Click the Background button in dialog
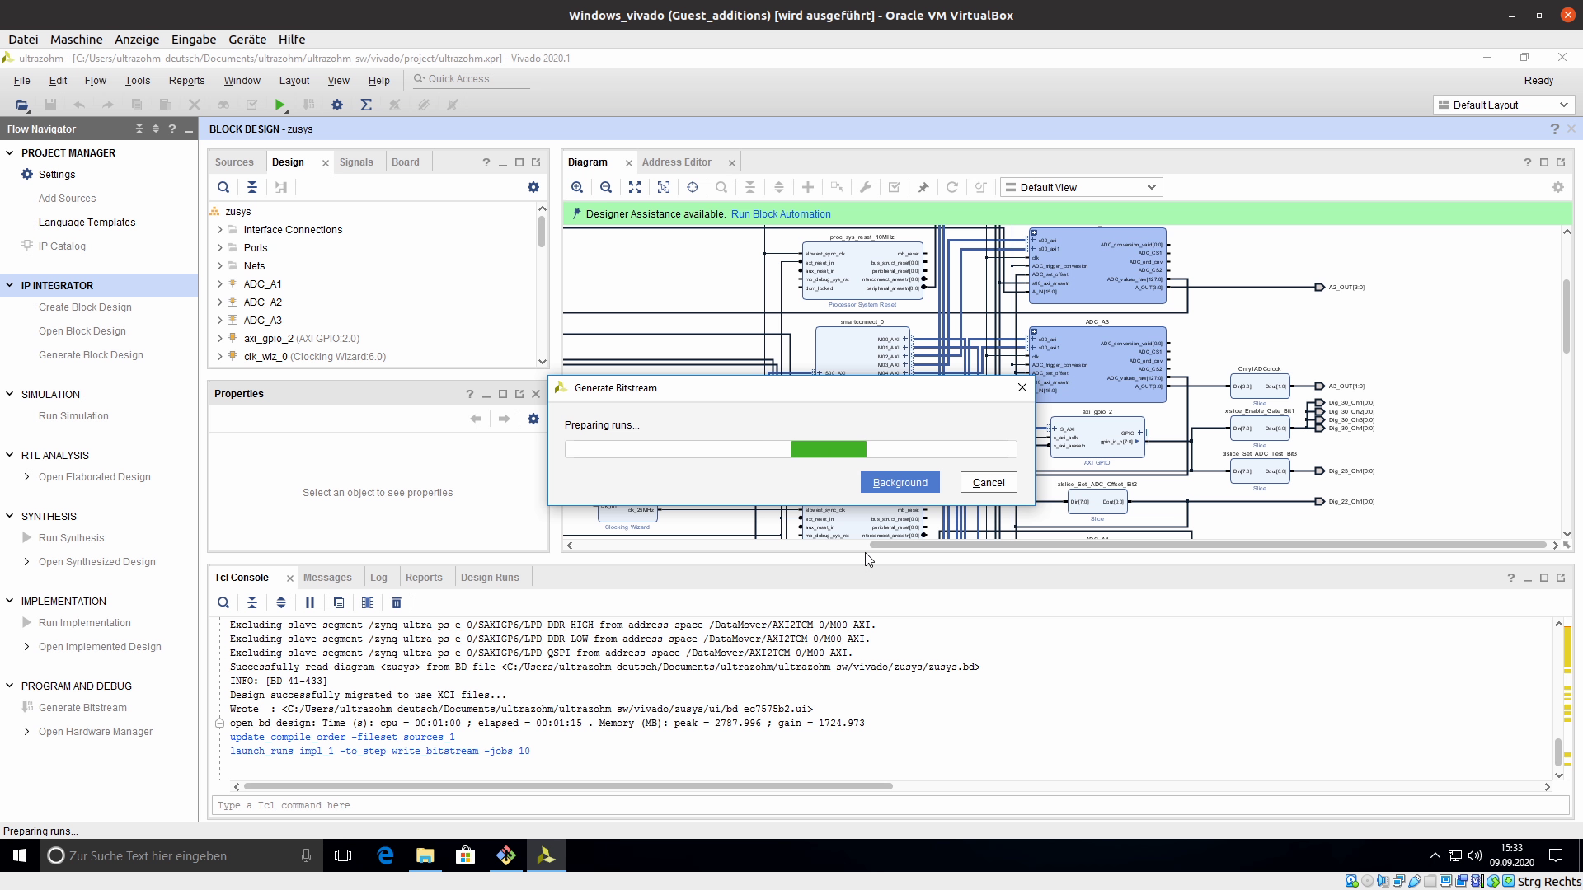The image size is (1583, 890). pos(900,482)
